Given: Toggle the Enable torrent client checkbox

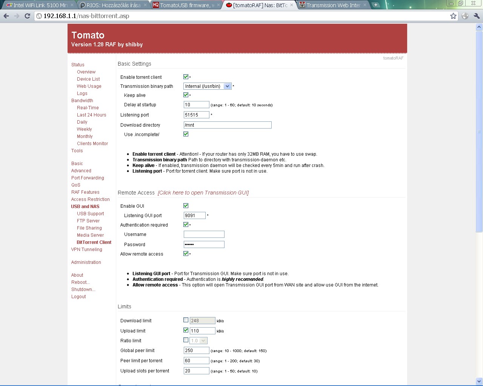Looking at the screenshot, I should pos(186,77).
